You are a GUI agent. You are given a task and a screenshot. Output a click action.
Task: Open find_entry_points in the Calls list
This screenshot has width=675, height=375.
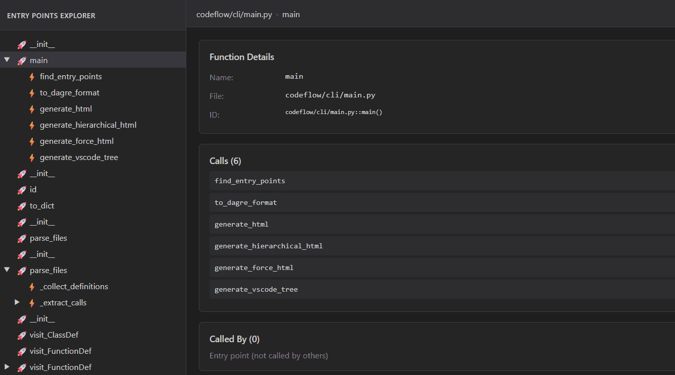pyautogui.click(x=250, y=181)
